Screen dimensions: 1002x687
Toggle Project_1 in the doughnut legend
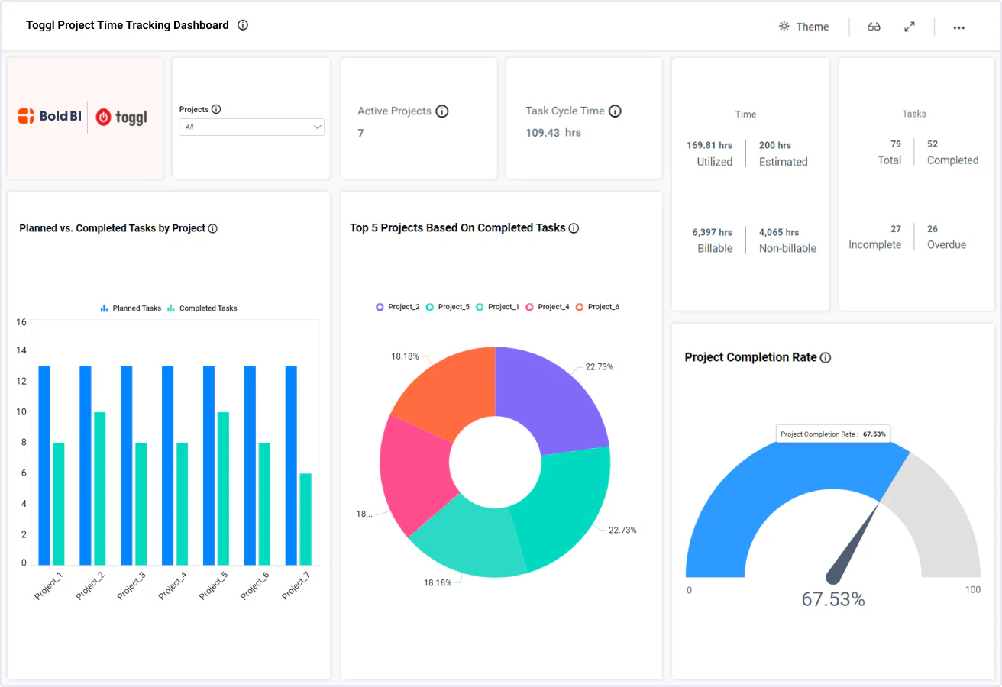497,307
